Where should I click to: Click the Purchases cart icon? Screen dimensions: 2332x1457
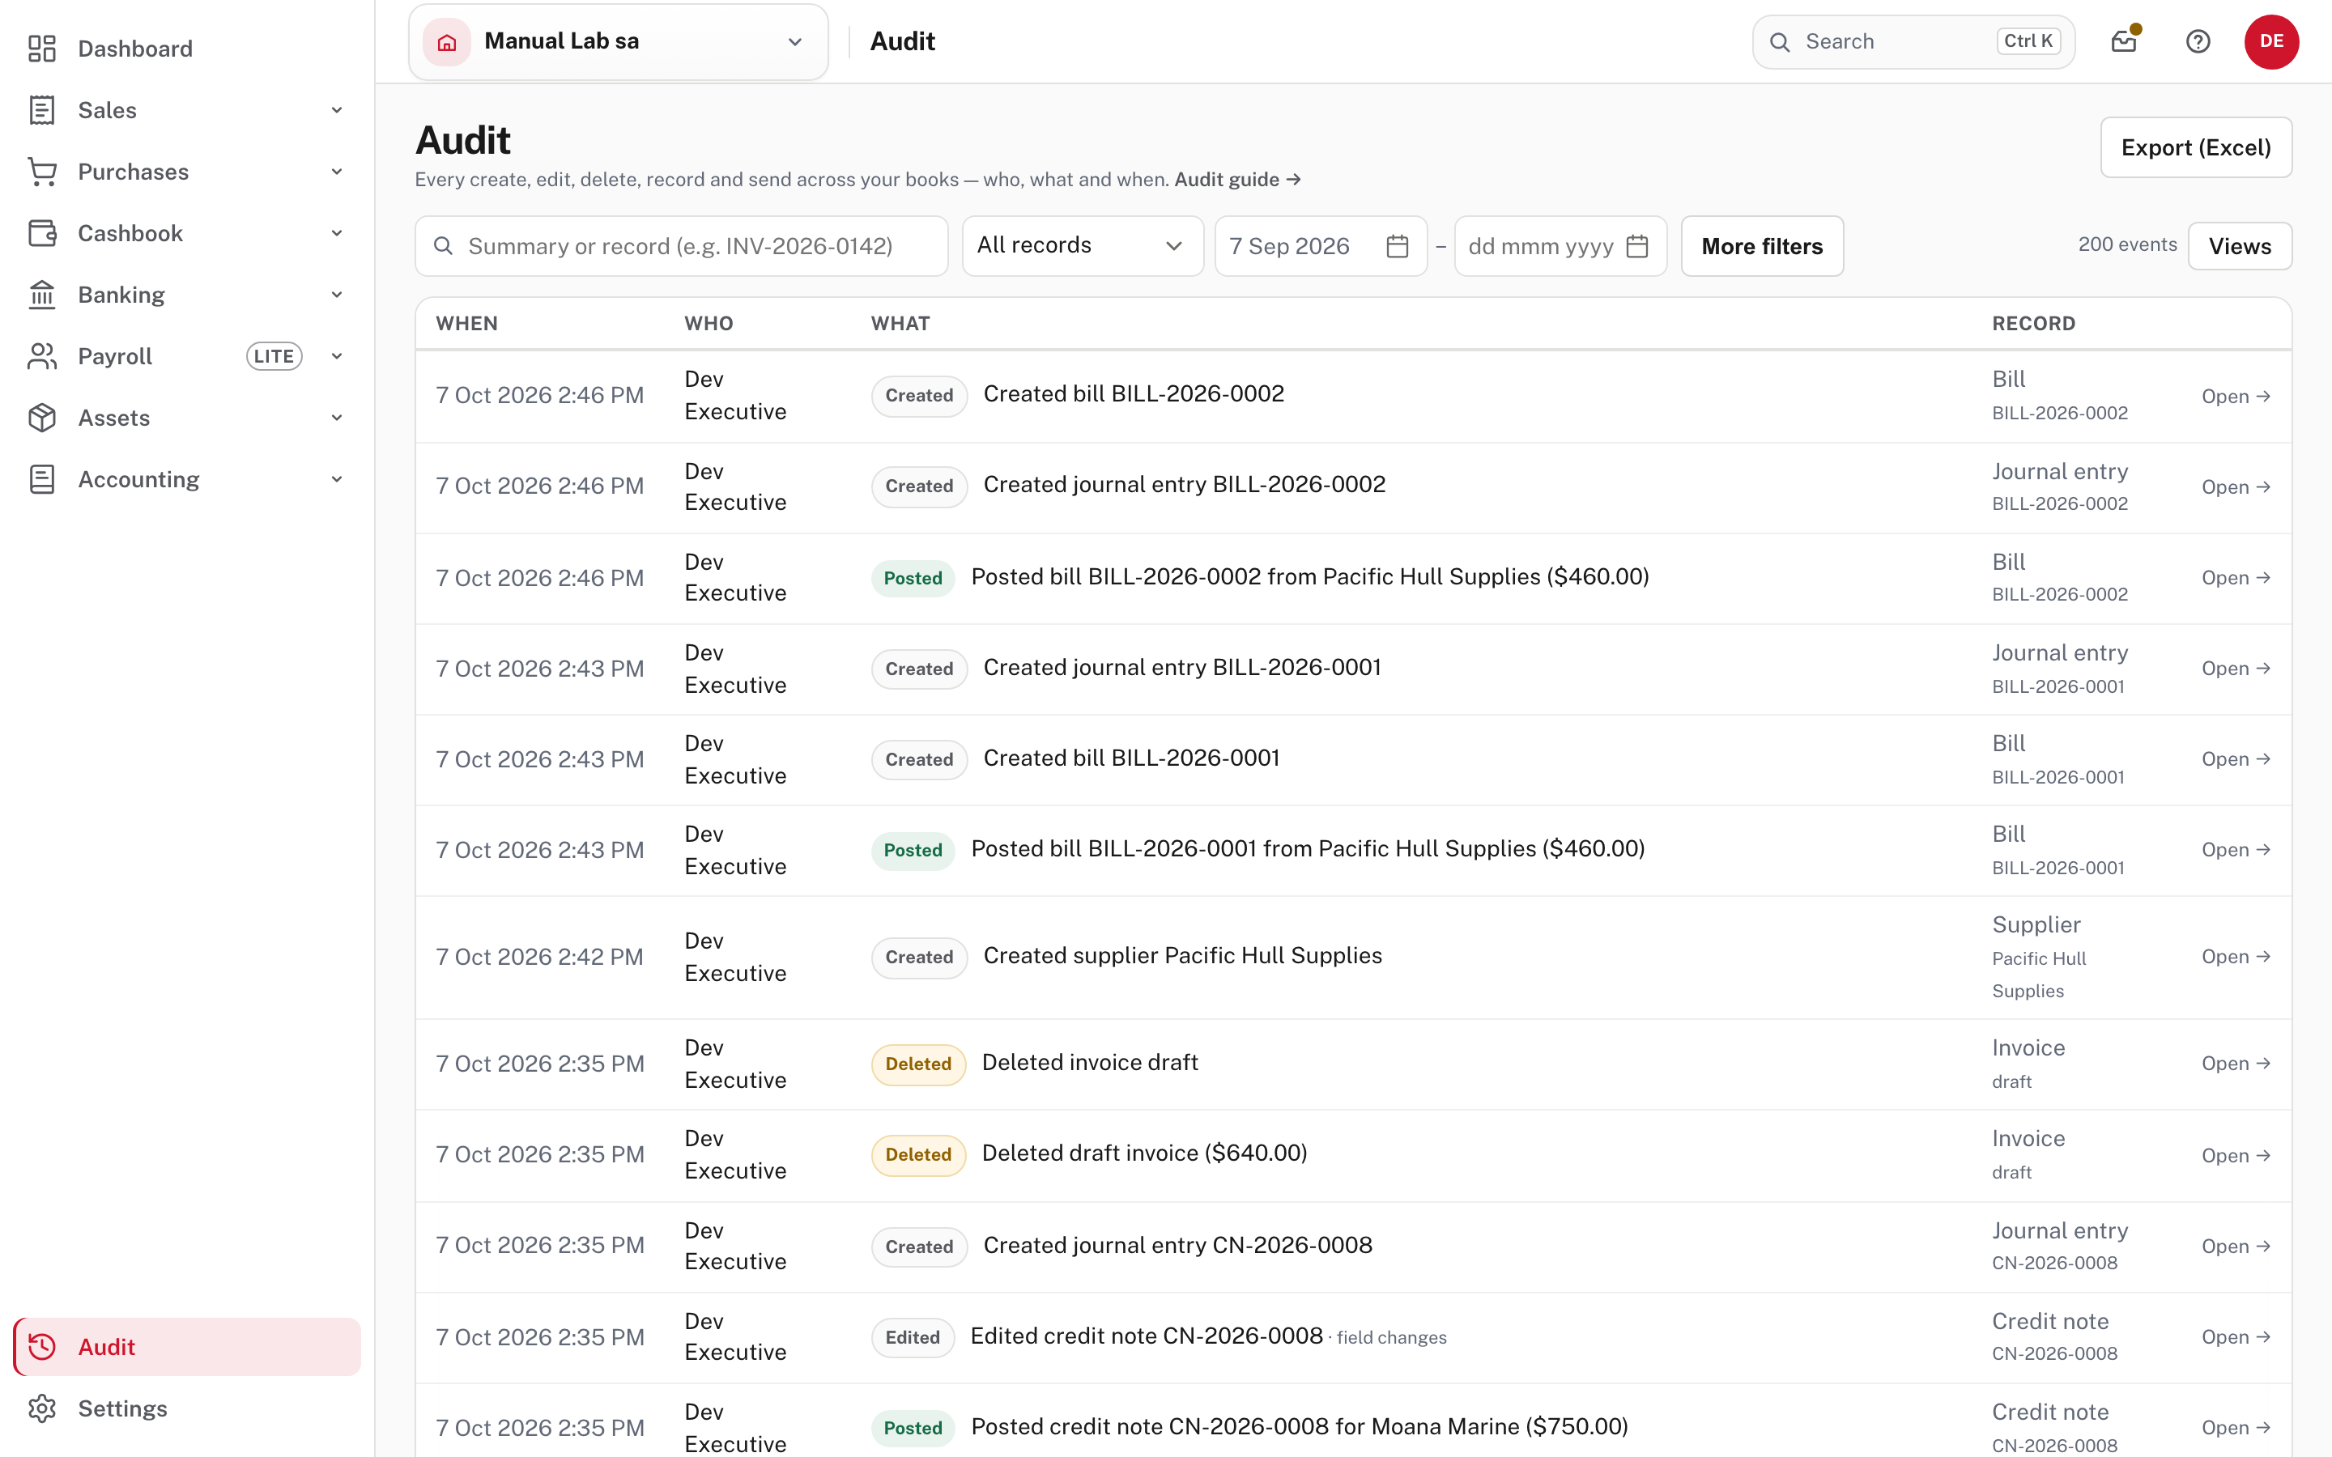pyautogui.click(x=42, y=172)
